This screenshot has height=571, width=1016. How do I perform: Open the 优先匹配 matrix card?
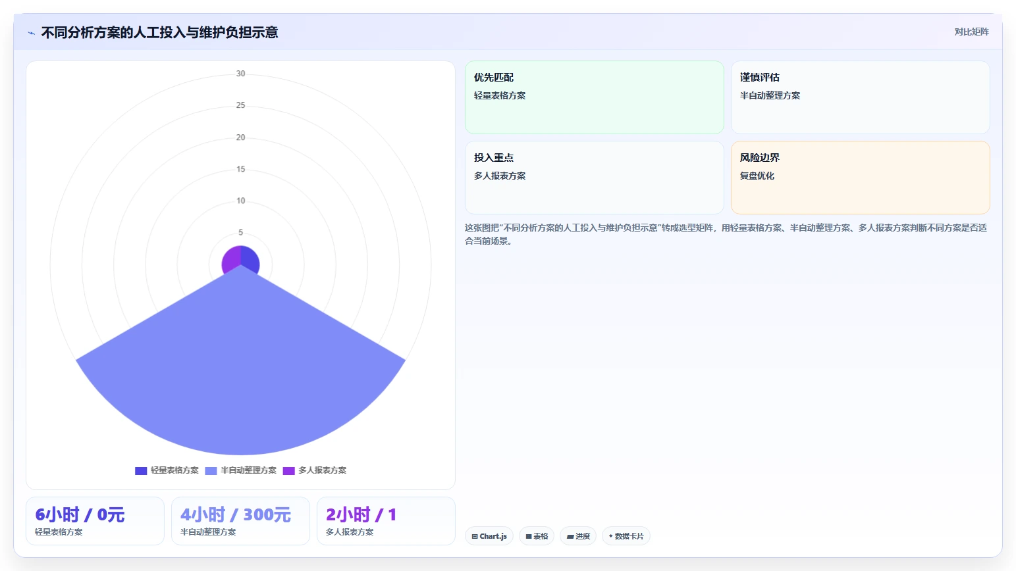coord(594,97)
